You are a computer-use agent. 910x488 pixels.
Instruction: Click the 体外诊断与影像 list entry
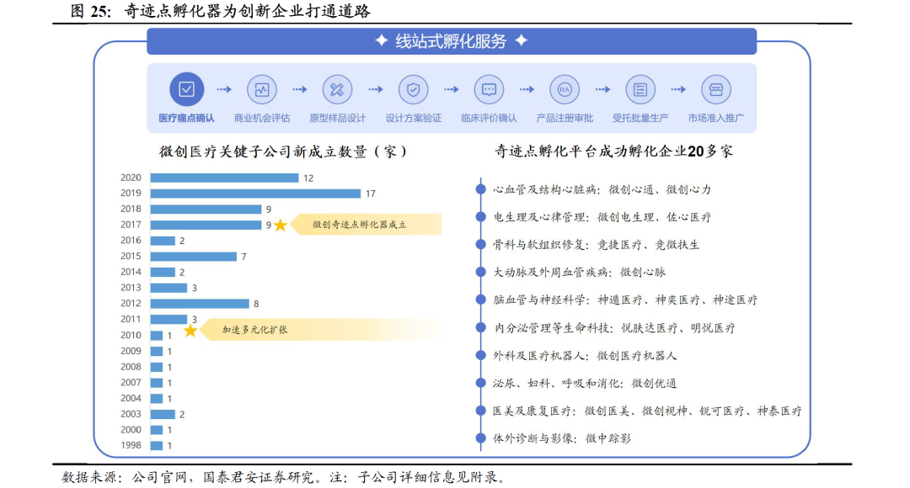click(562, 438)
